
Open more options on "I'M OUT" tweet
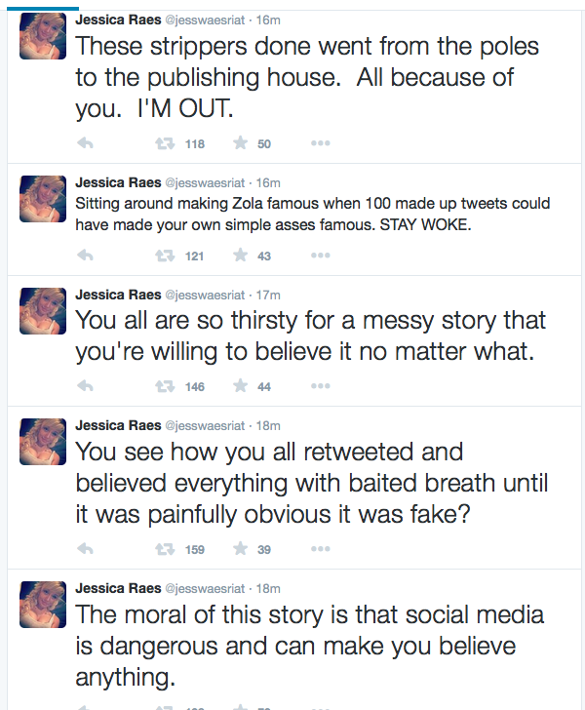click(x=320, y=143)
